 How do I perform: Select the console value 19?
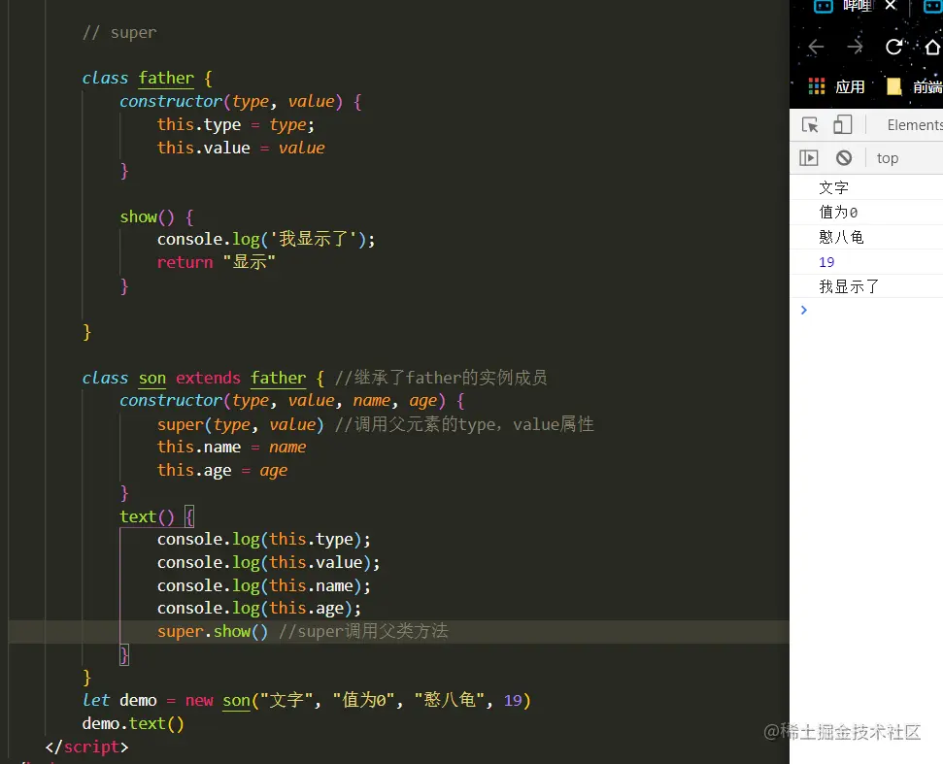(826, 262)
